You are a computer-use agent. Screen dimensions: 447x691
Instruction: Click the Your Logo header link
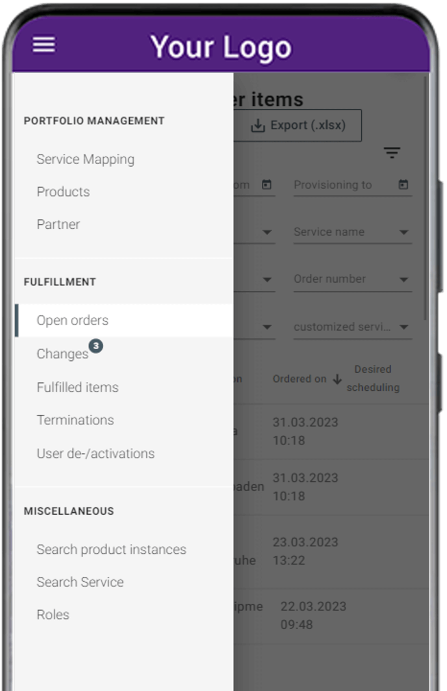221,47
